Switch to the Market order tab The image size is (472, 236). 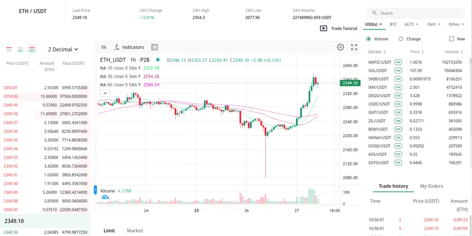(x=135, y=230)
